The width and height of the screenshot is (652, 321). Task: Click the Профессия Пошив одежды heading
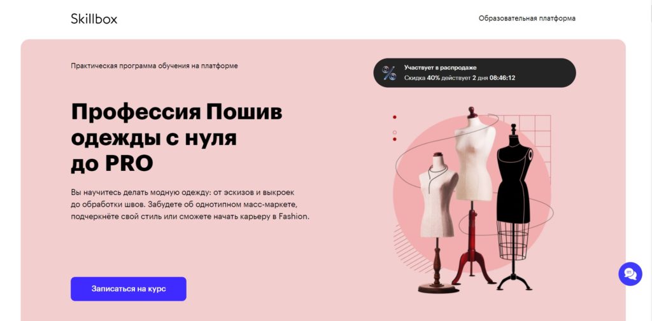pyautogui.click(x=176, y=137)
